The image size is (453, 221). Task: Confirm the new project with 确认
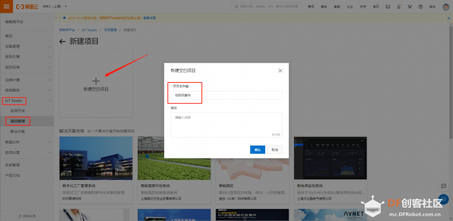257,150
